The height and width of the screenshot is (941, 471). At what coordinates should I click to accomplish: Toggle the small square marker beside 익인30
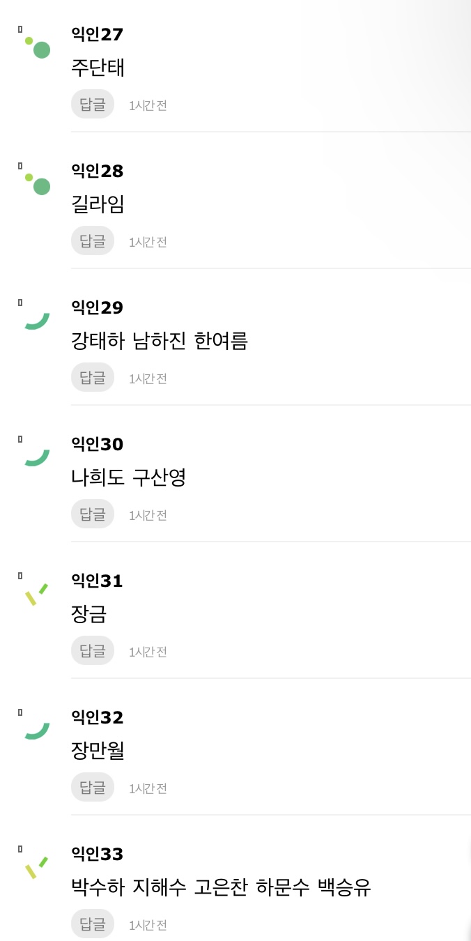[19, 439]
